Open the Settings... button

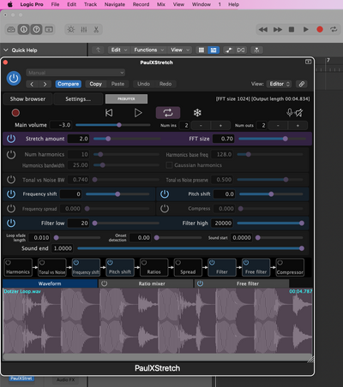click(78, 99)
